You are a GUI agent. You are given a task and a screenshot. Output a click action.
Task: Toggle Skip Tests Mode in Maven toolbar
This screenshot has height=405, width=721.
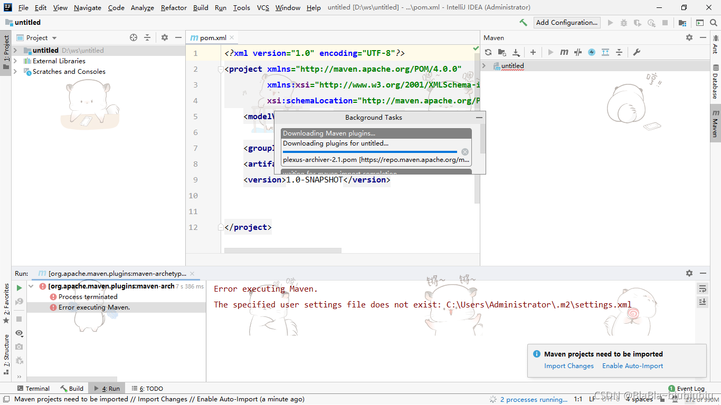point(592,52)
